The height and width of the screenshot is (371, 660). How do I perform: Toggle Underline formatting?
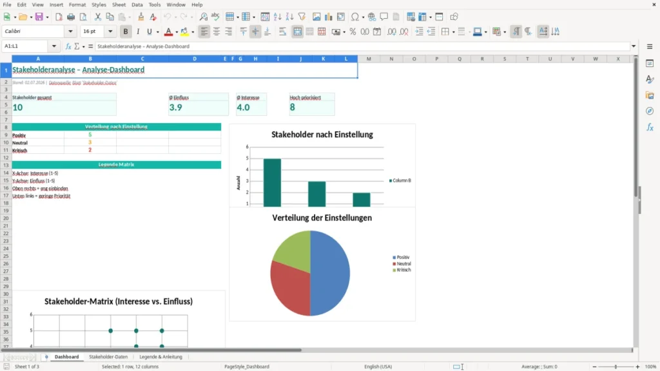click(x=149, y=32)
